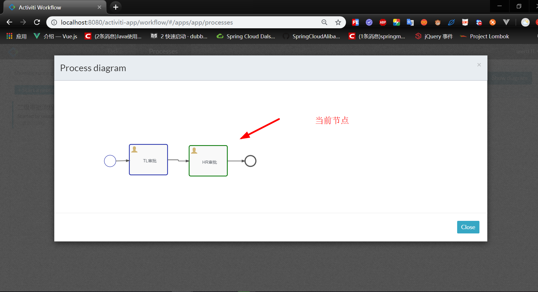Focus the address bar URL field
Screen dimensions: 538x292
click(x=189, y=22)
